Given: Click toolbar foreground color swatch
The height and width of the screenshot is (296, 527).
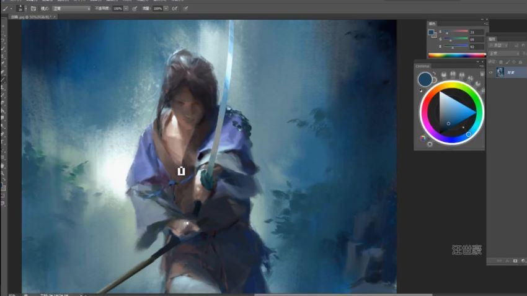Looking at the screenshot, I should click(x=2, y=185).
